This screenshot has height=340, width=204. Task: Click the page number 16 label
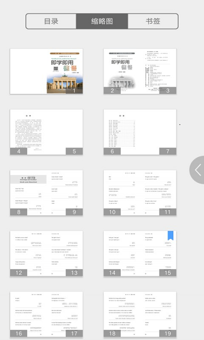(19, 333)
